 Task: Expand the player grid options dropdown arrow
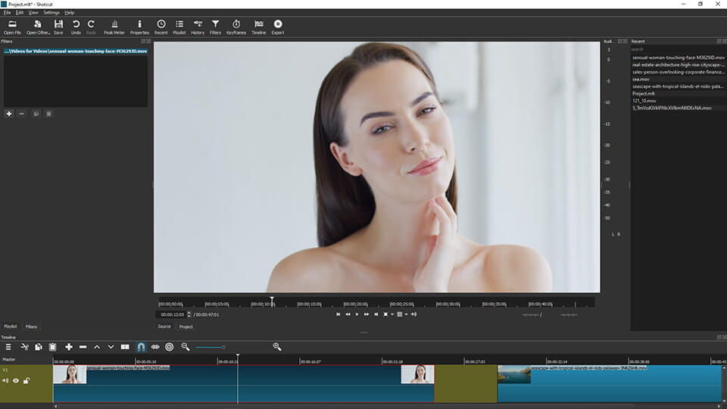click(x=406, y=314)
